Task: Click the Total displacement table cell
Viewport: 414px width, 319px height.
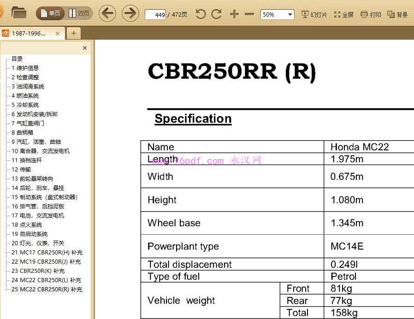Action: [x=232, y=264]
